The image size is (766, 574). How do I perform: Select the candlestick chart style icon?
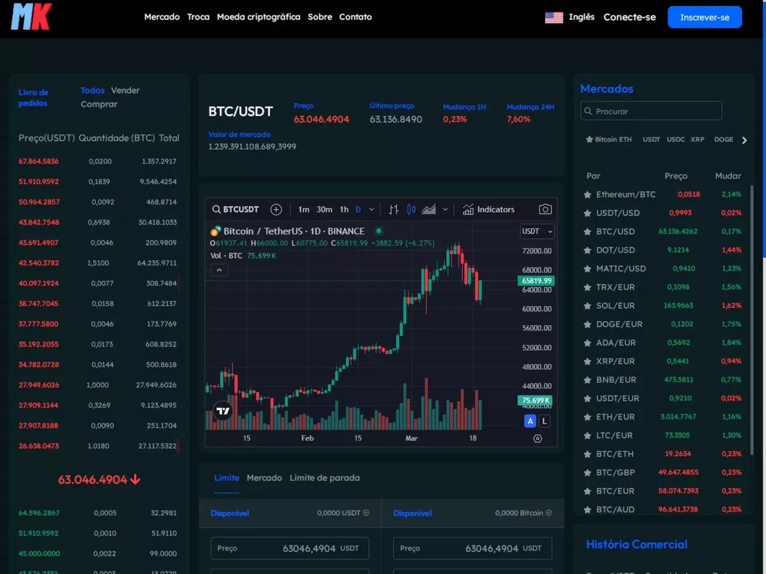coord(411,209)
